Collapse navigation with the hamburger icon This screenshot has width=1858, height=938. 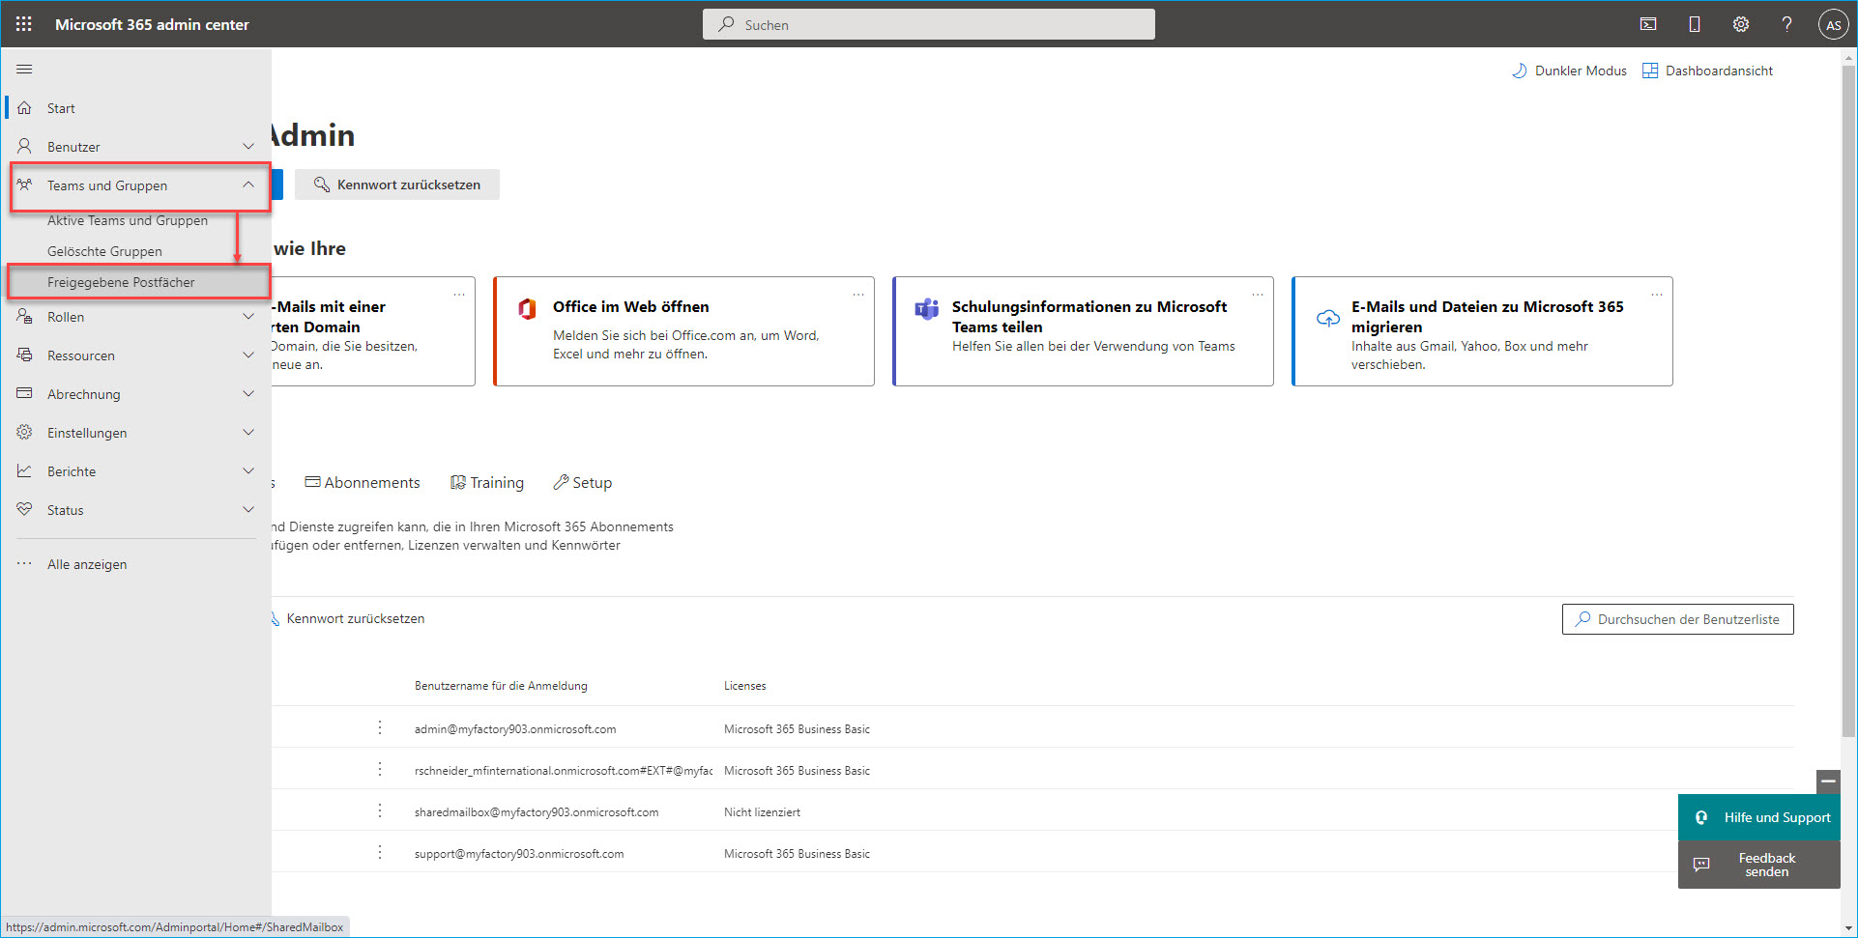pos(24,70)
